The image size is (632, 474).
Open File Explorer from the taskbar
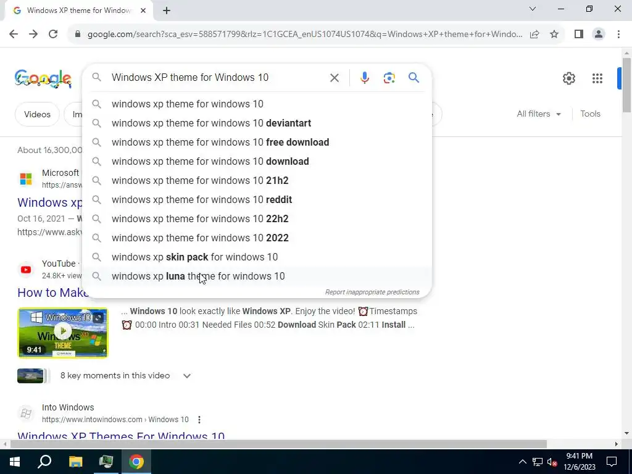click(75, 462)
